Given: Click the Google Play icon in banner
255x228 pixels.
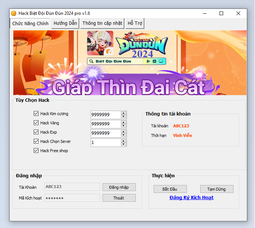Looking at the screenshot, I should [148, 61].
